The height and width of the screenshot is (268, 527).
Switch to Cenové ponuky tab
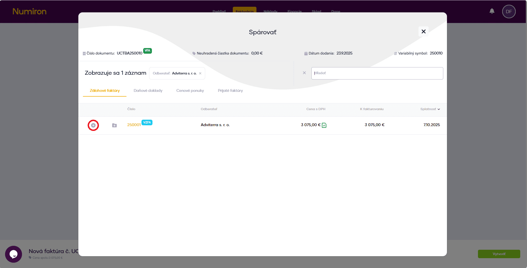point(190,91)
